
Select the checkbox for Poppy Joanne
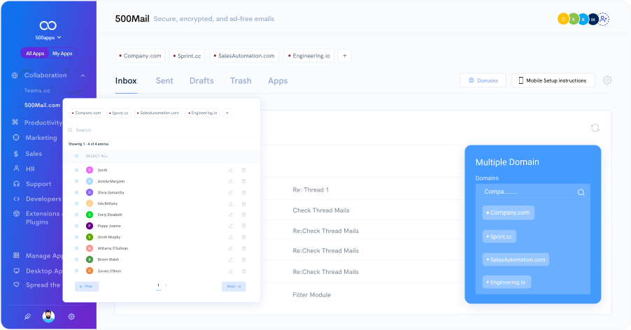click(x=76, y=226)
